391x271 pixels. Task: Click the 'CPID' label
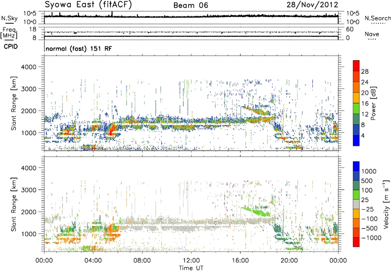[x=11, y=46]
